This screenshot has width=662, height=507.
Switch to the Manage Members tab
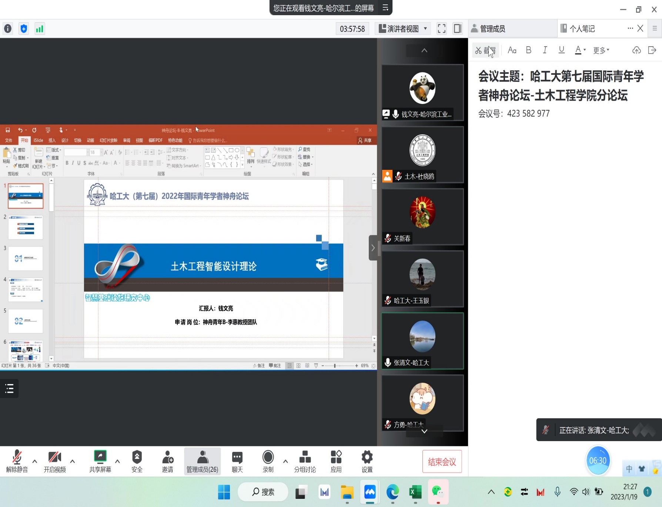click(492, 28)
